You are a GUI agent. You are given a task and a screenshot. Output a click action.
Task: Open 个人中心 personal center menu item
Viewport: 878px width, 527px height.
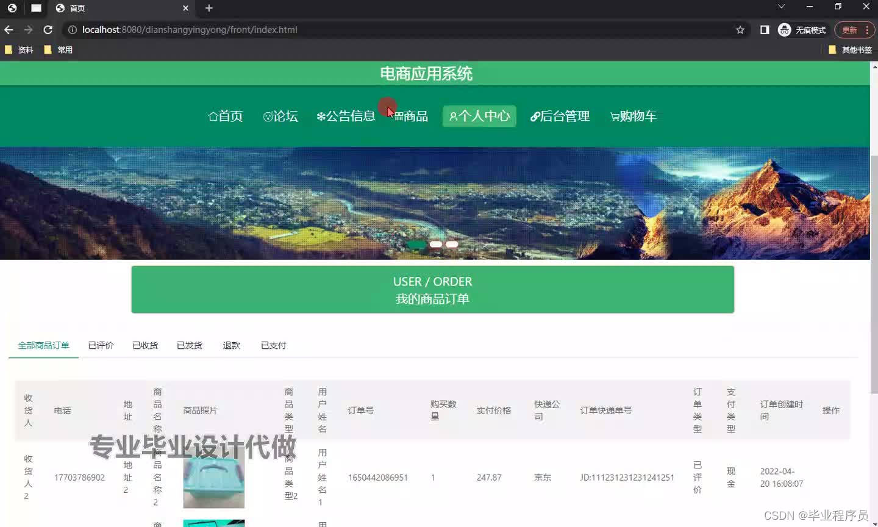point(479,116)
